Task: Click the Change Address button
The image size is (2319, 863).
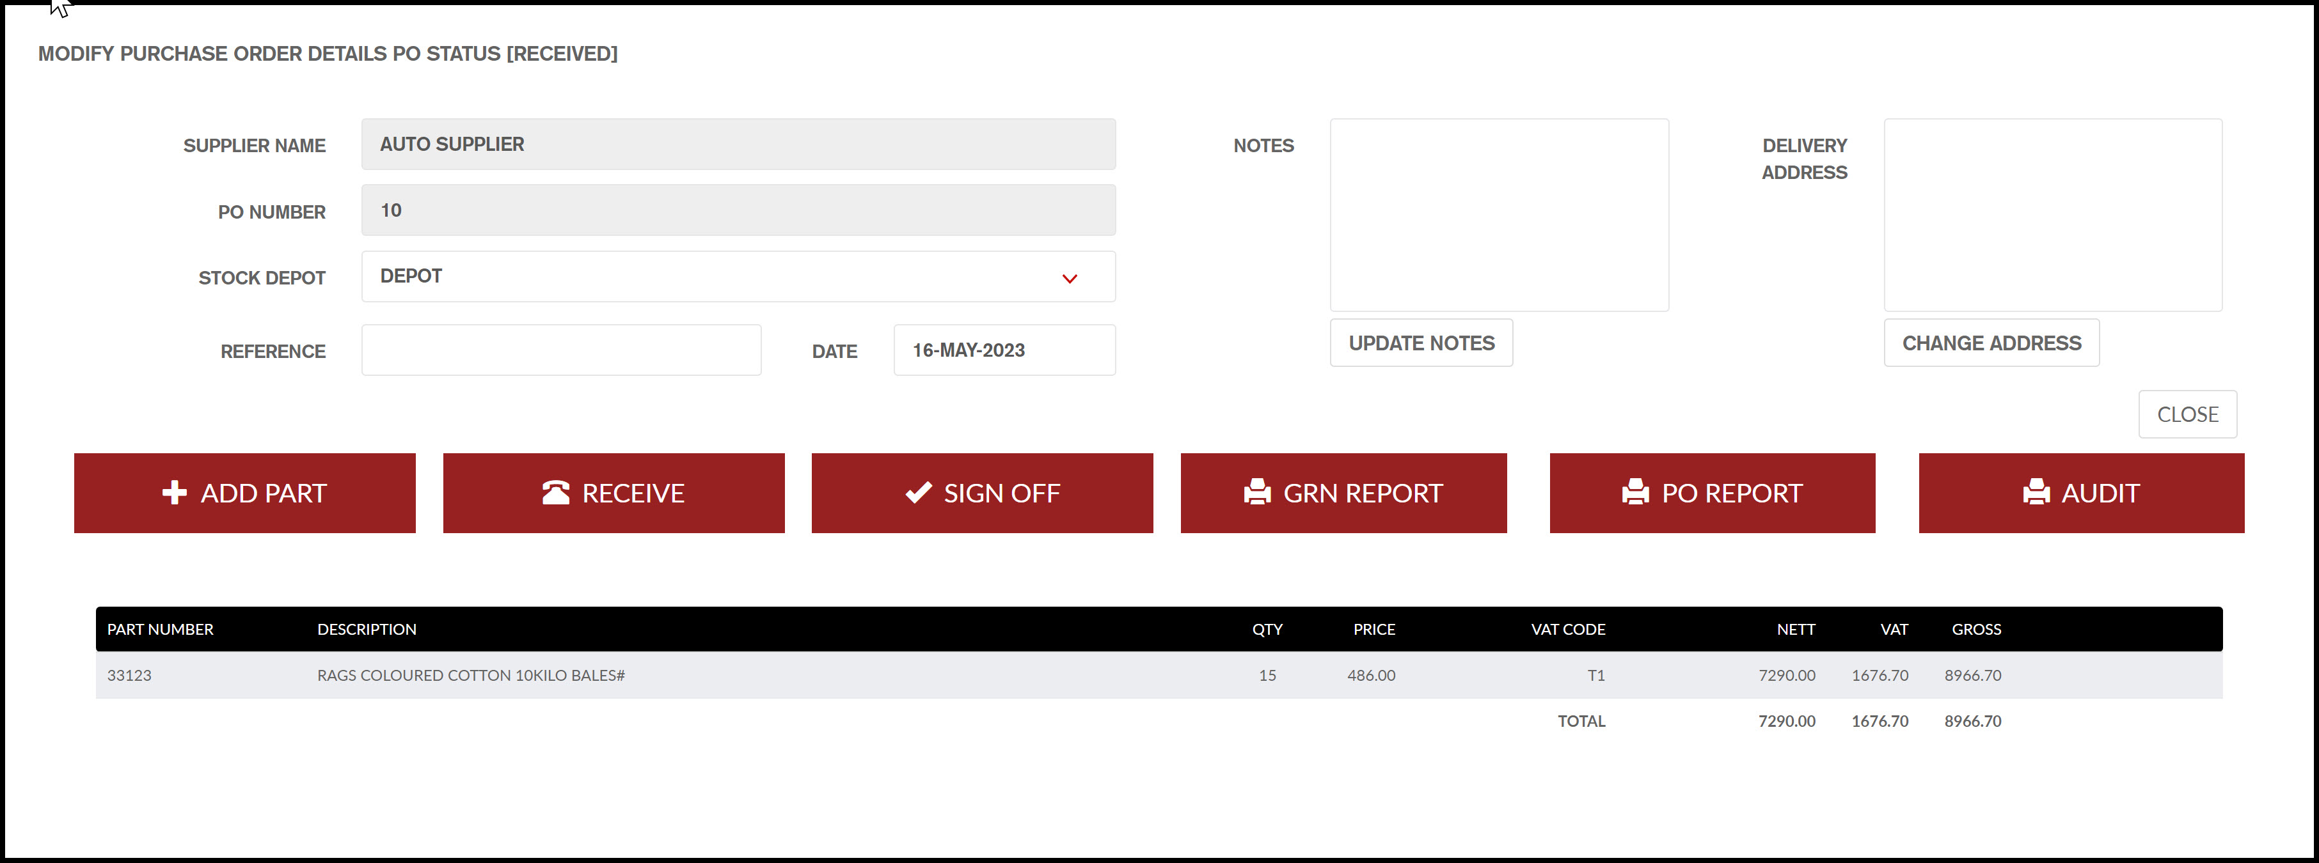Action: point(1991,343)
